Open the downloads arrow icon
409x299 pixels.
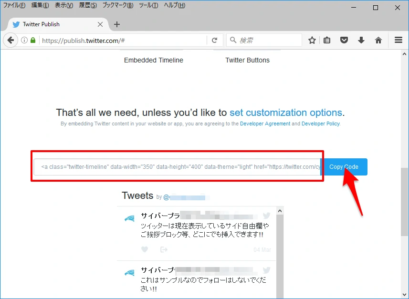tap(361, 41)
